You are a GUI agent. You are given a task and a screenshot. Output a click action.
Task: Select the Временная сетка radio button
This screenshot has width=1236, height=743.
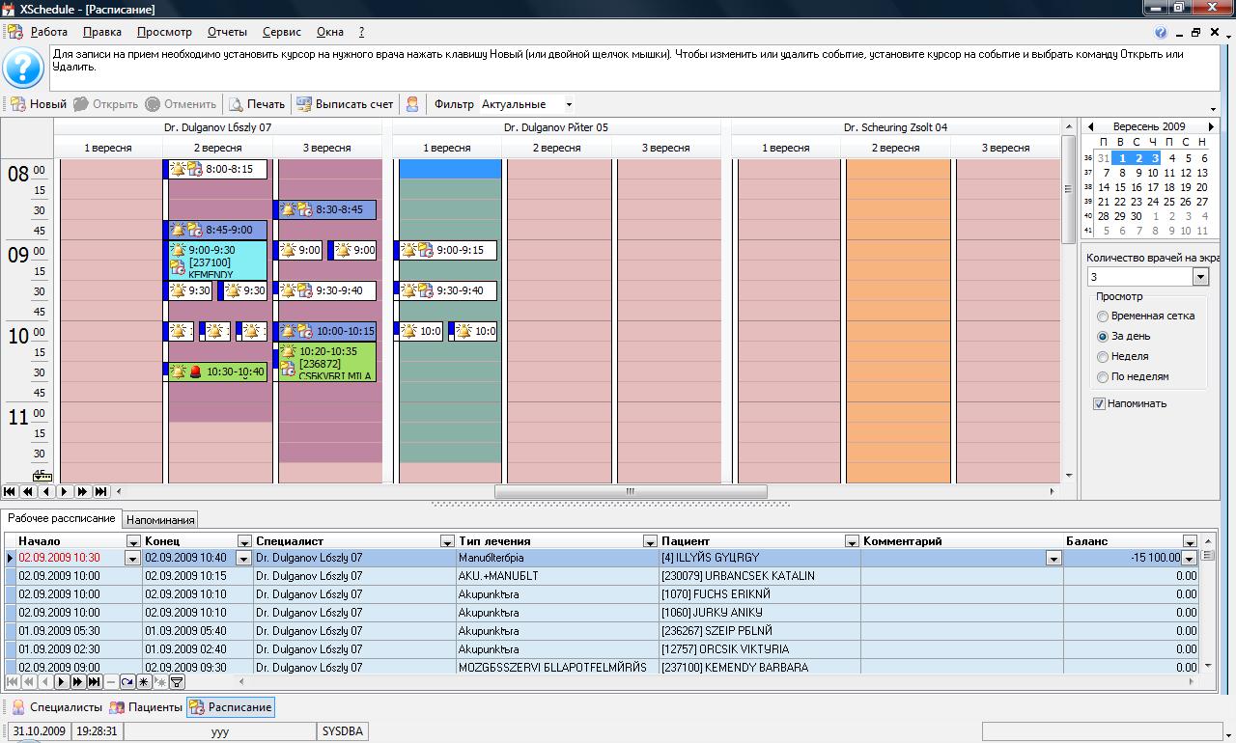pos(1103,316)
